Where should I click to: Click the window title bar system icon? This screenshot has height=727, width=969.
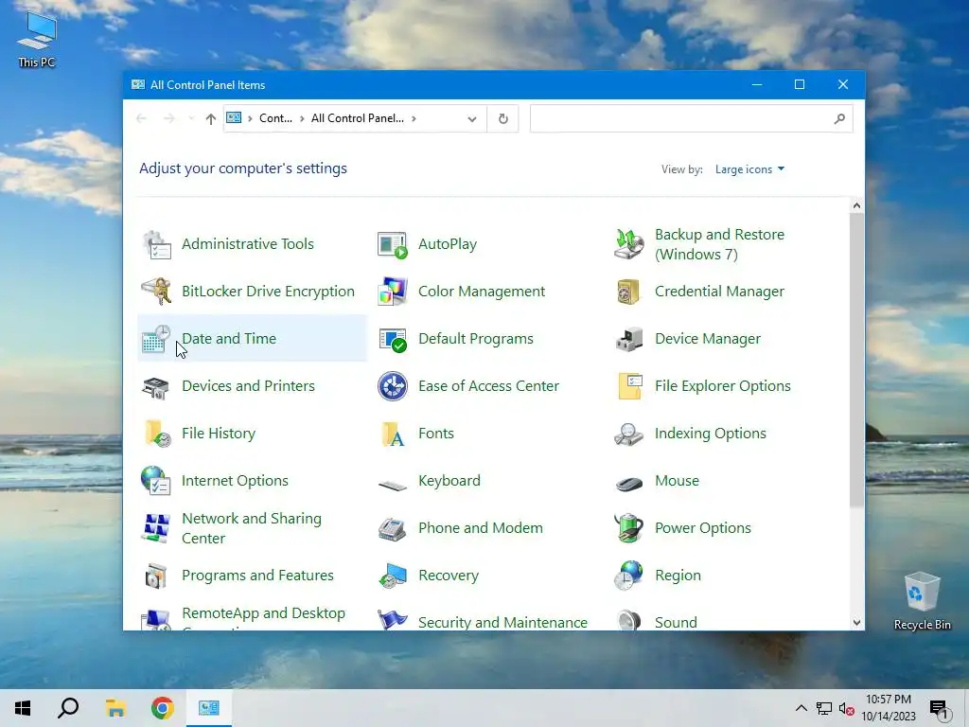[138, 84]
